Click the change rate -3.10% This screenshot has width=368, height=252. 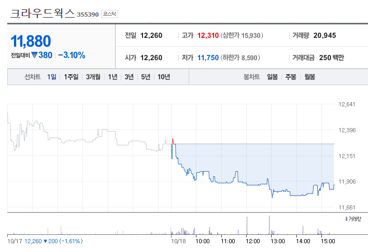click(x=72, y=55)
